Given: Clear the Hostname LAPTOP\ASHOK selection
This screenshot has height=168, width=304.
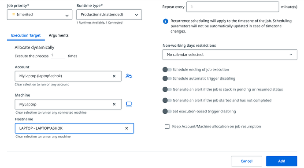Looking at the screenshot, I should pyautogui.click(x=126, y=128).
